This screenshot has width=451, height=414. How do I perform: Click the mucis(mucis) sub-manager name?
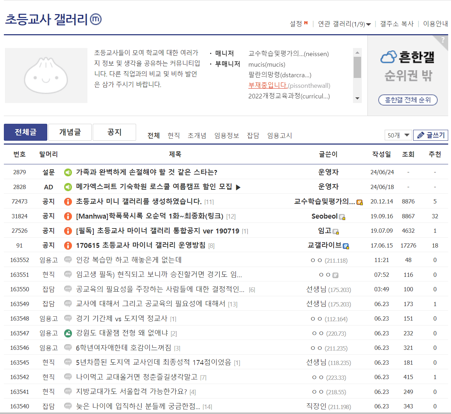point(267,65)
